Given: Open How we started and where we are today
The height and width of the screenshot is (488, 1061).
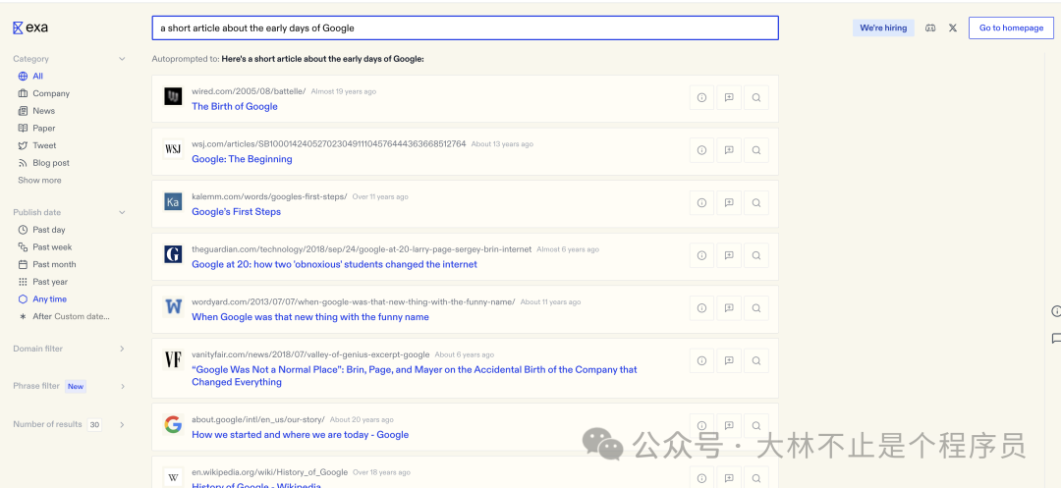Looking at the screenshot, I should 301,435.
